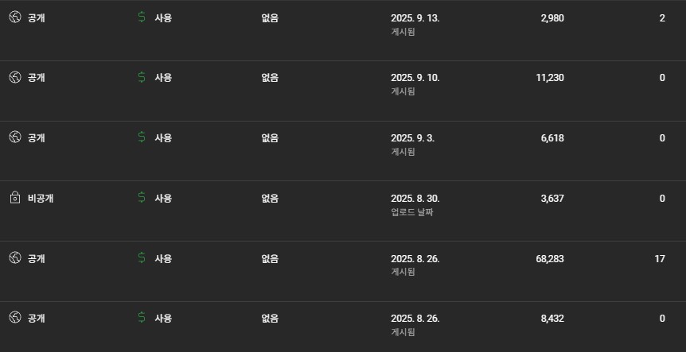Screen dimensions: 686x352
Task: Click the dollar icon on the 2025. 9. 13. row
Action: (x=142, y=17)
